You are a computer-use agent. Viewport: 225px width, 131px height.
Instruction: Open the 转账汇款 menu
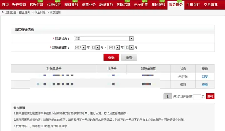point(37,5)
